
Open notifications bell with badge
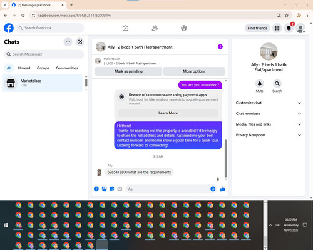(x=289, y=28)
